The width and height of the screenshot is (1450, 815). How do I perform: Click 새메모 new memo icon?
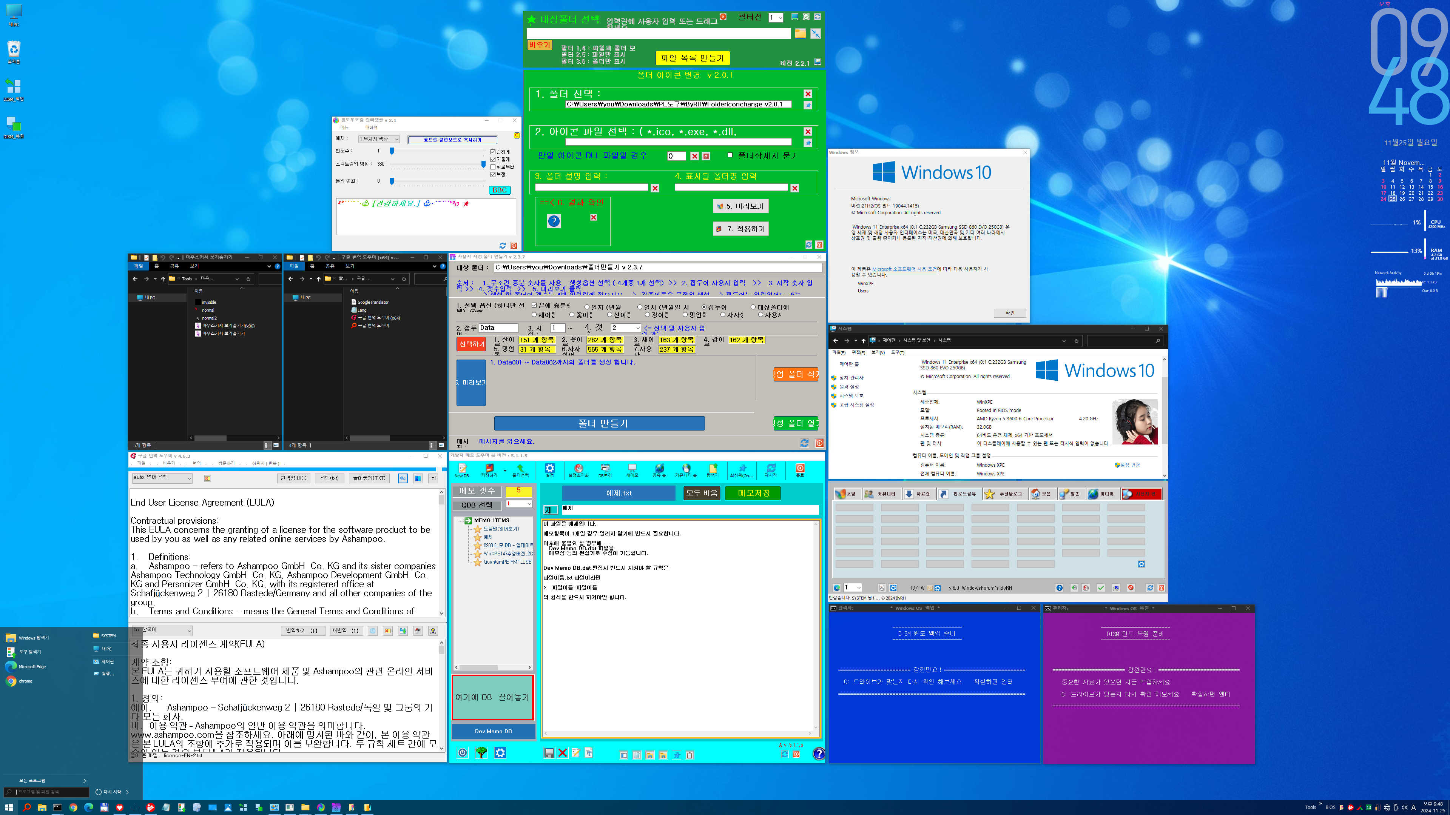pos(632,470)
